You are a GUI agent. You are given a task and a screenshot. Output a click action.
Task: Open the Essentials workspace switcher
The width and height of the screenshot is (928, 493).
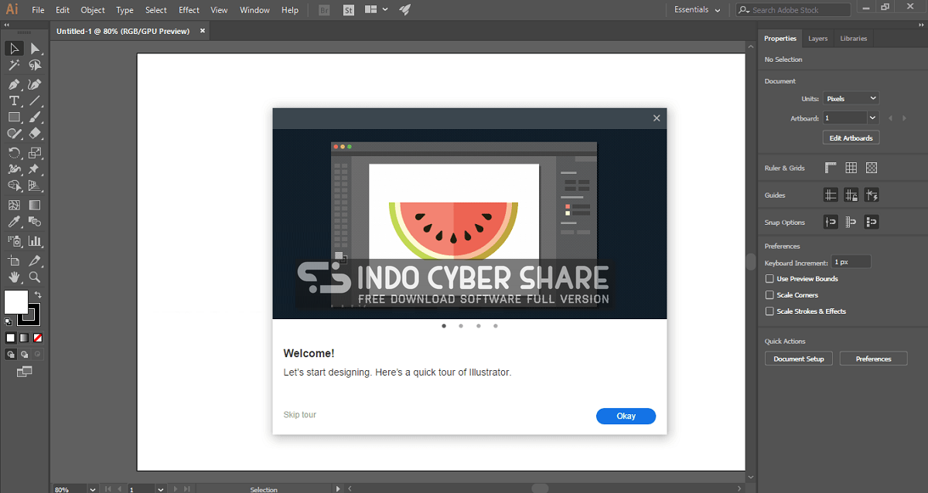pos(697,10)
